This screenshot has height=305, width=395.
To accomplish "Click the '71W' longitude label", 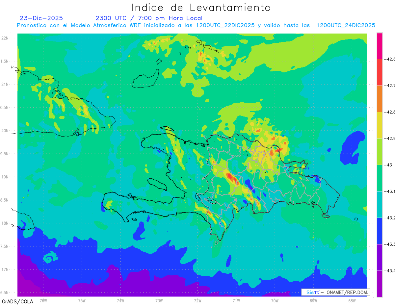I will tap(236, 300).
